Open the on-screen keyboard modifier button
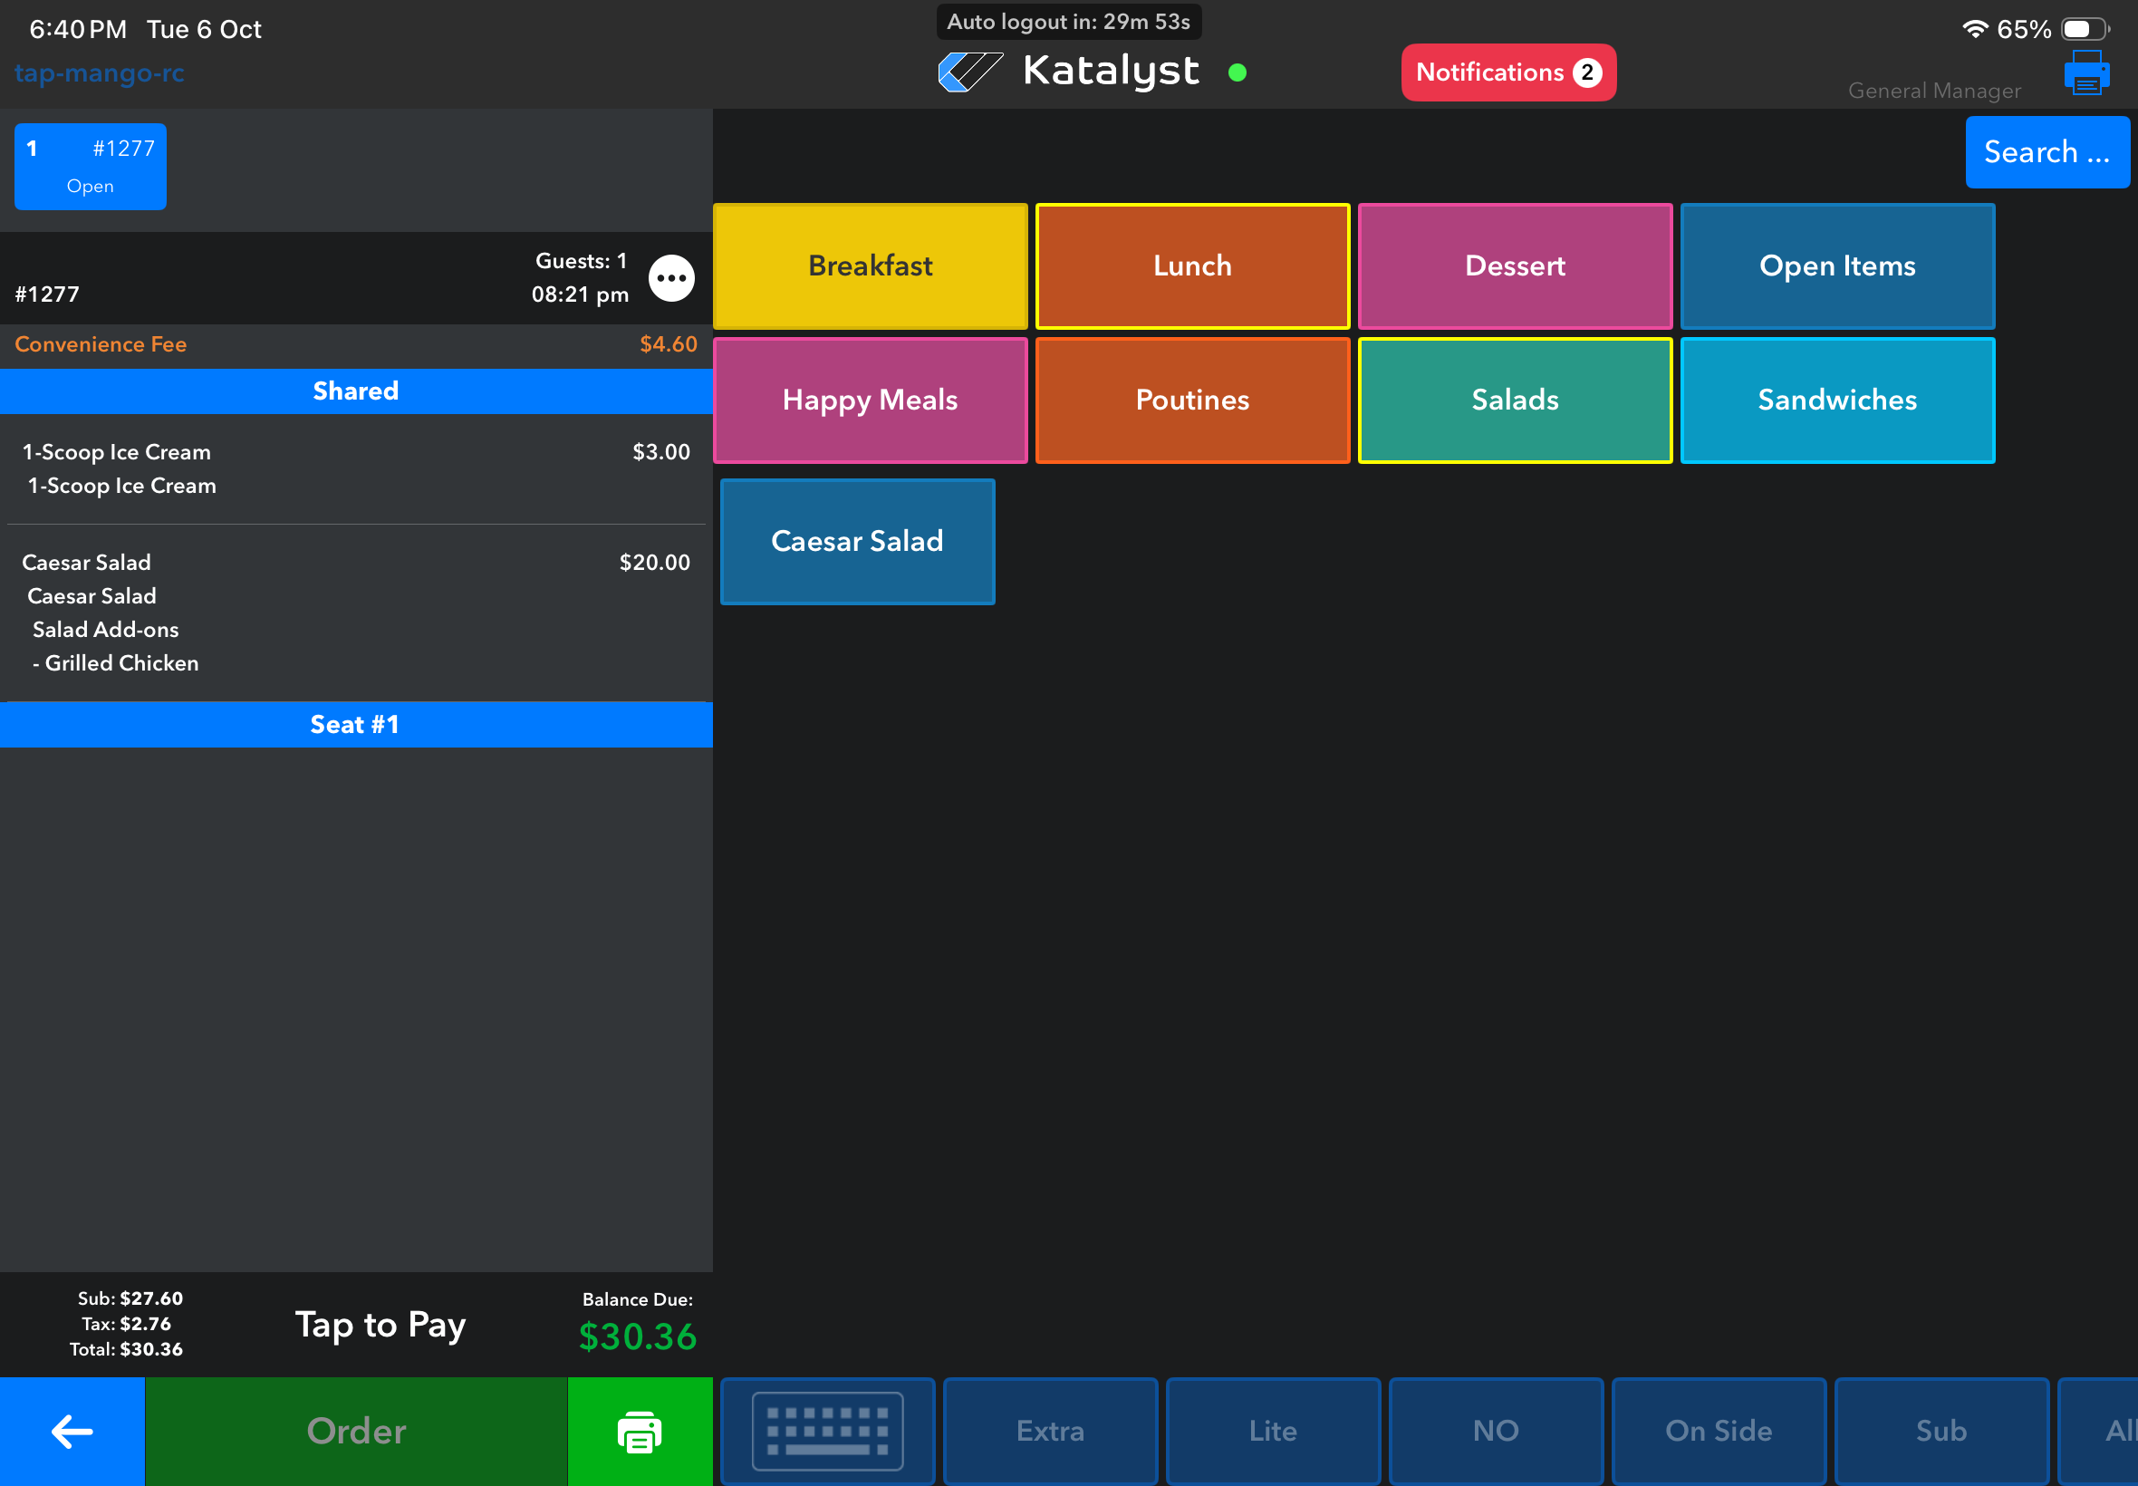This screenshot has height=1486, width=2138. click(x=827, y=1431)
